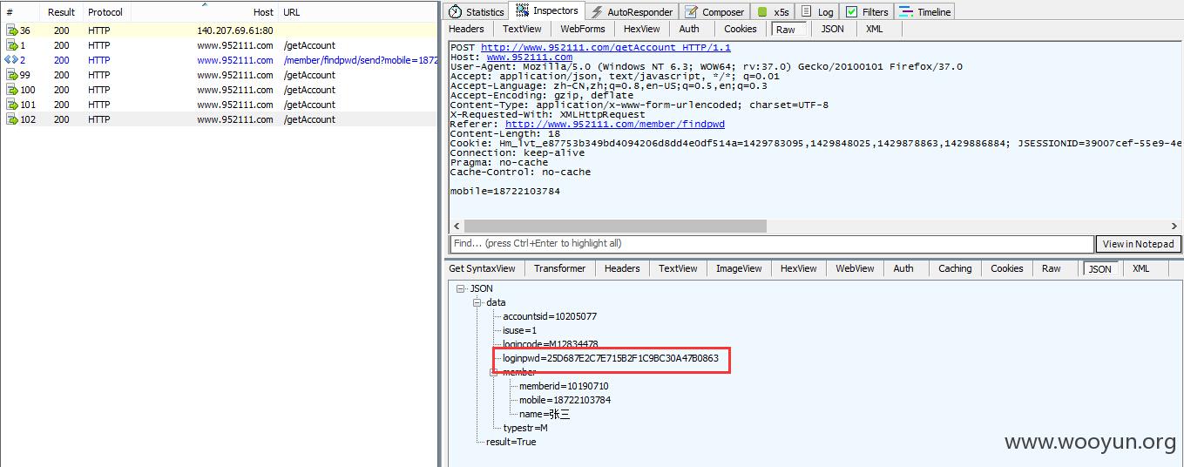Collapse the JSON root node
The width and height of the screenshot is (1184, 467).
460,288
